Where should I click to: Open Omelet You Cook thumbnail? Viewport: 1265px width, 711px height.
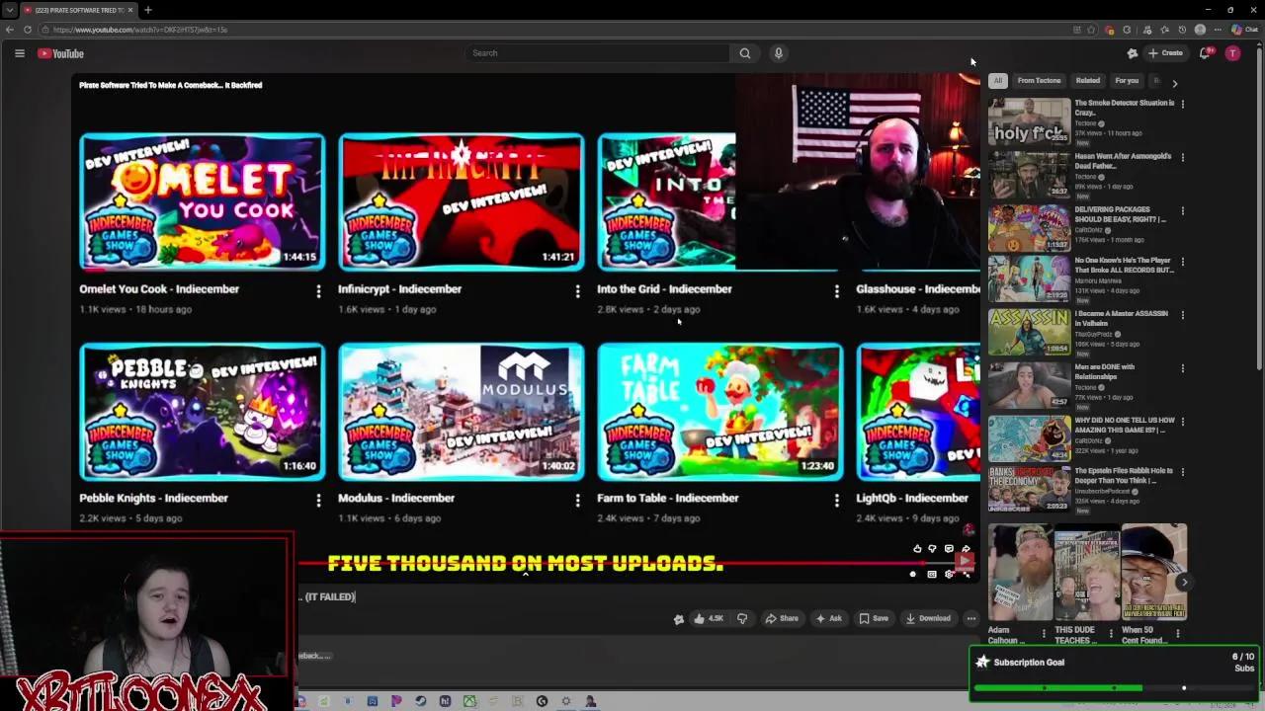pos(202,202)
